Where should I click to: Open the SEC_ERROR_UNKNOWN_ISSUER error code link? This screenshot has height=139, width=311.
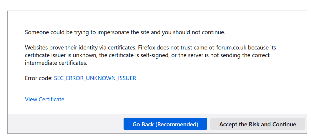[x=95, y=78]
